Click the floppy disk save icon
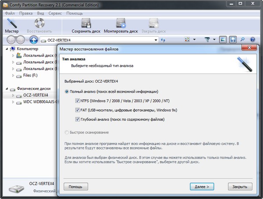The width and height of the screenshot is (263, 199). [233, 40]
